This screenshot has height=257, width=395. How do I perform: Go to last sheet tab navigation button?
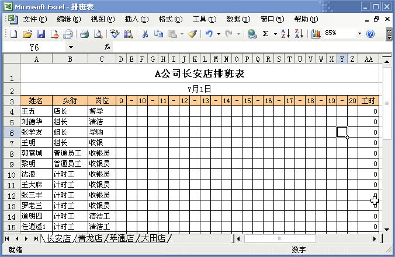(36, 238)
